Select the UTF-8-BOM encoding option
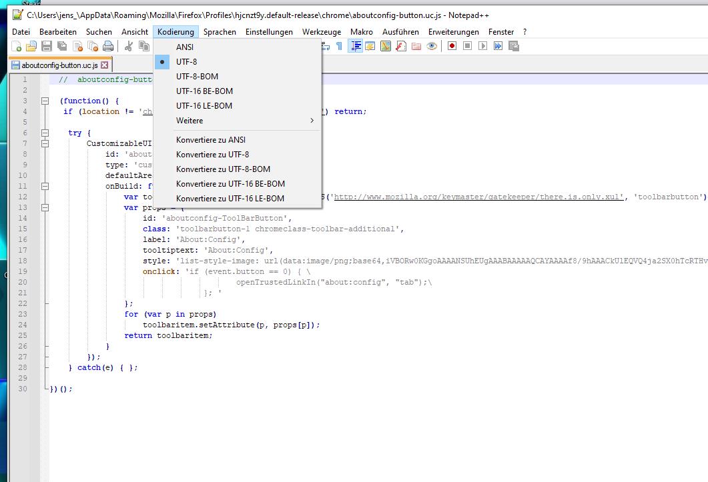708x482 pixels. pos(197,77)
